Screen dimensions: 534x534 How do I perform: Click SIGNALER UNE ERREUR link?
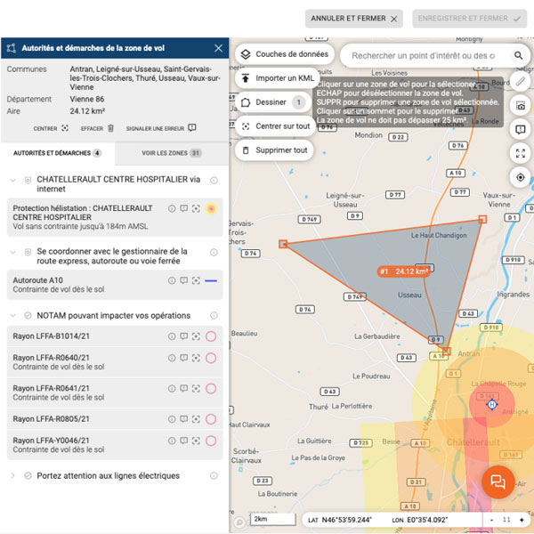pos(161,128)
